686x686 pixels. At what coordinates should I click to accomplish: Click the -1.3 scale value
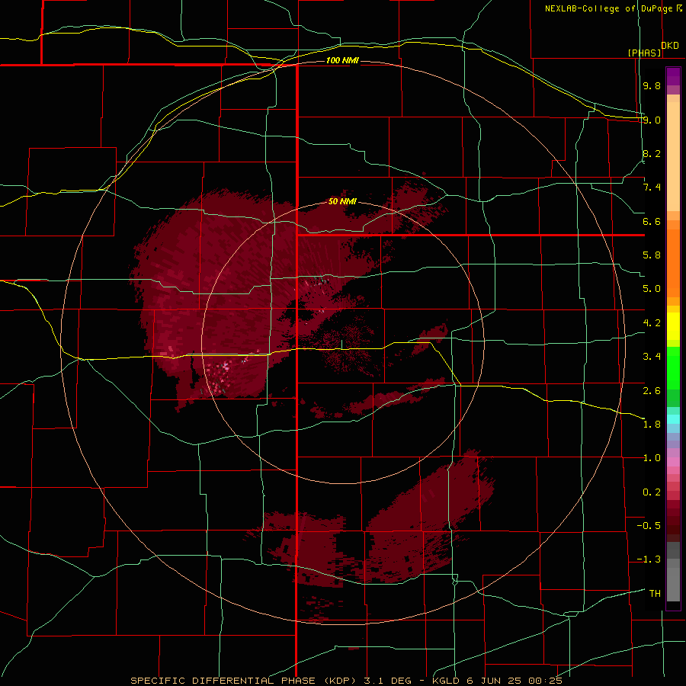(x=649, y=559)
